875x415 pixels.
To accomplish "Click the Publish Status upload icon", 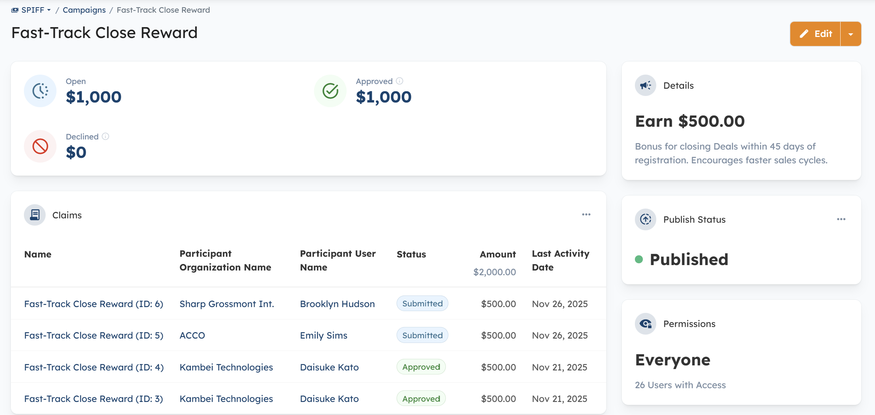I will (645, 219).
